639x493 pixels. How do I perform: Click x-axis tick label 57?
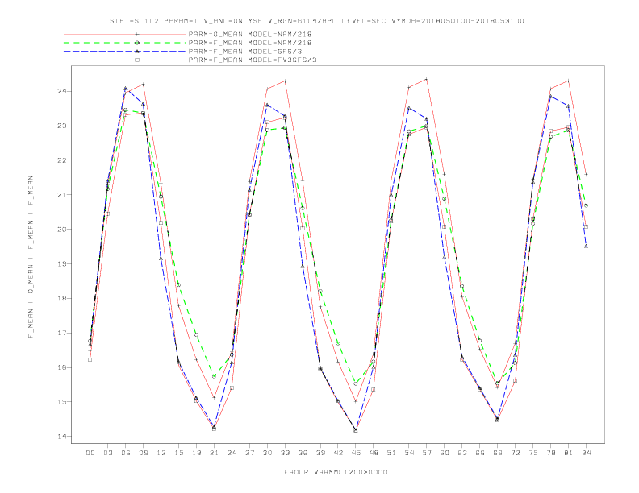[x=427, y=453]
